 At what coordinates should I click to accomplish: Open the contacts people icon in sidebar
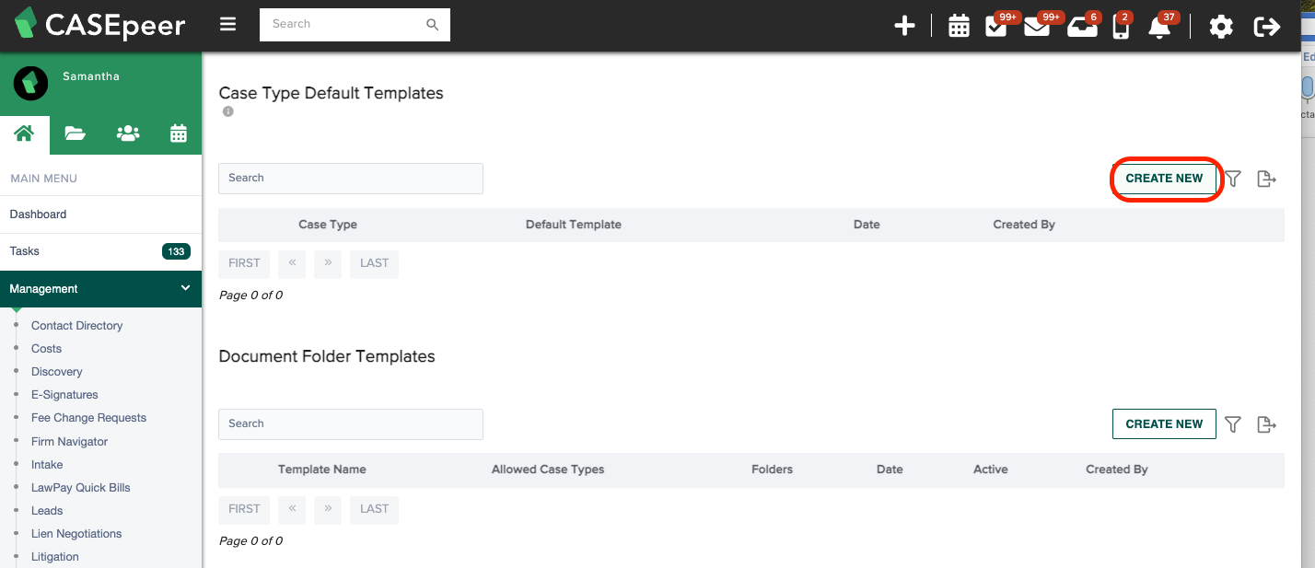point(127,133)
